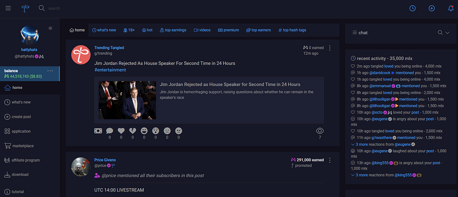Click the Tangled logo in the top bar
Screen dimensions: 458x197
tap(25, 8)
